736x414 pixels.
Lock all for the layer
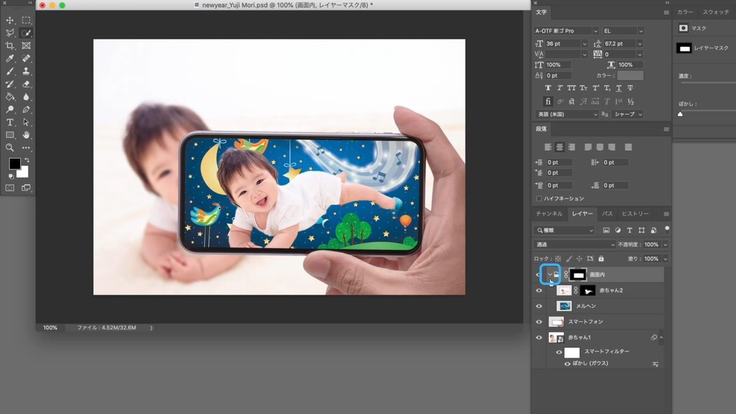coord(601,259)
